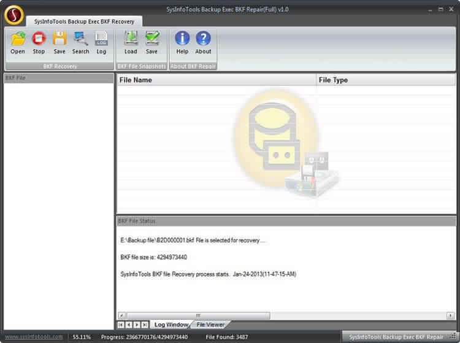Launch the Search tool

(x=81, y=43)
